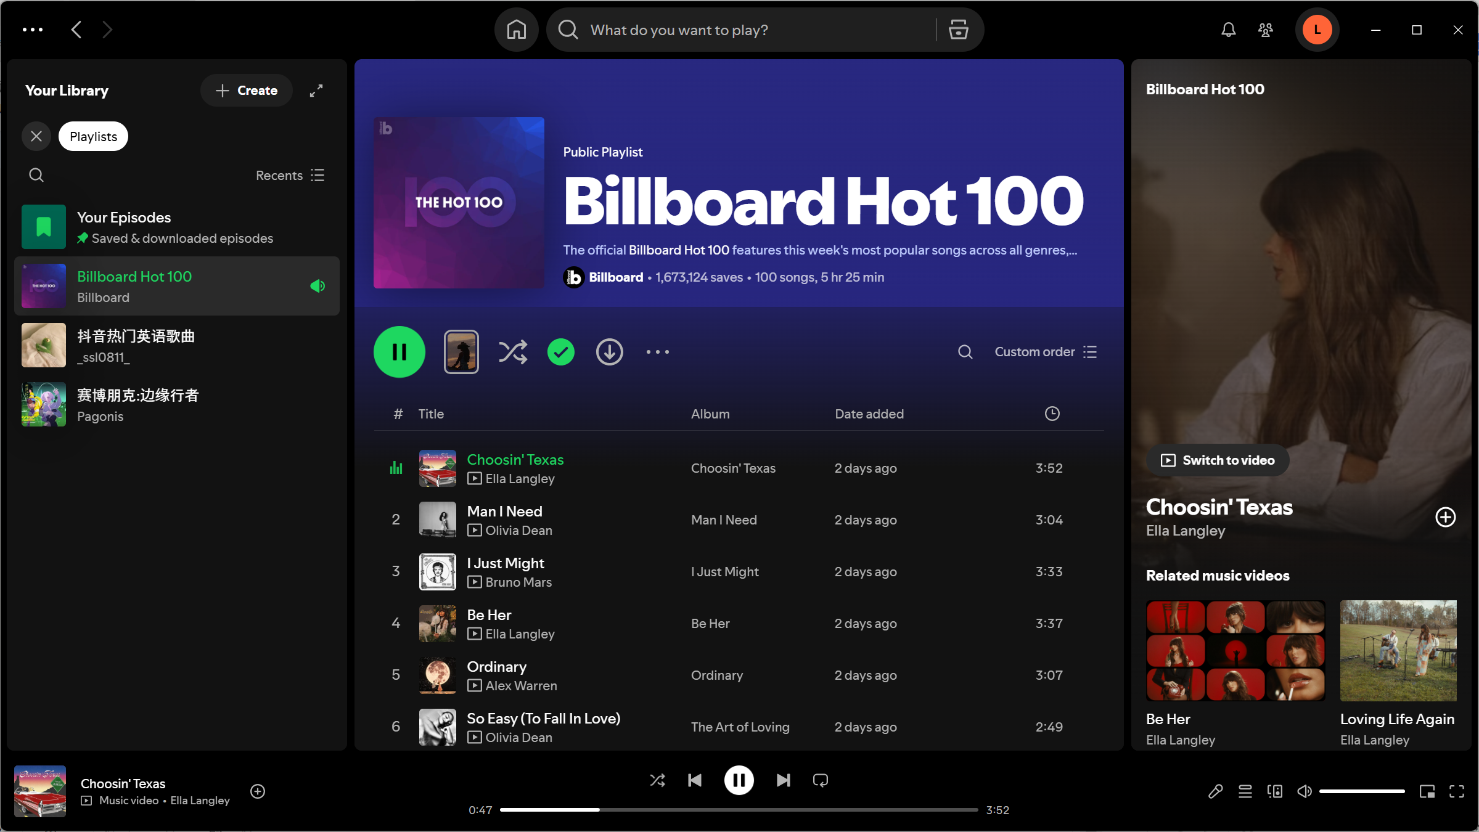Screen dimensions: 1479x832
Task: Open the Create menu
Action: pos(246,91)
